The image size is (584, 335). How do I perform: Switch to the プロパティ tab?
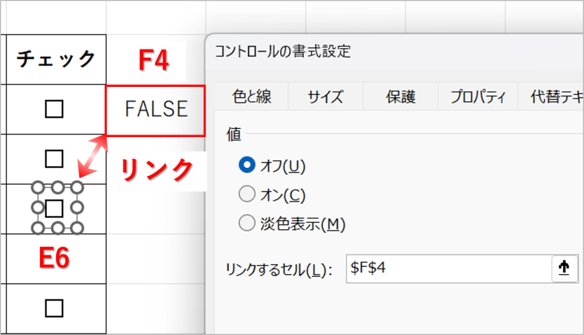tap(478, 97)
